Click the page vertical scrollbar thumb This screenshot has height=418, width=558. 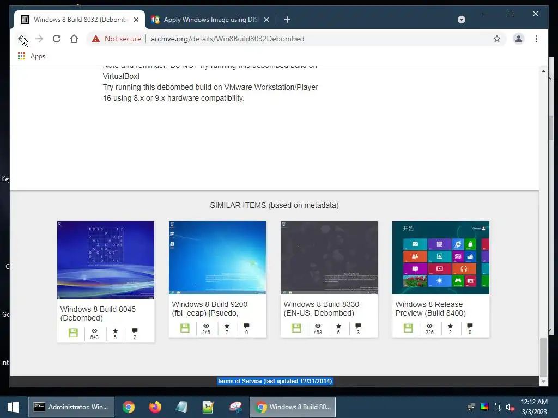[x=543, y=357]
